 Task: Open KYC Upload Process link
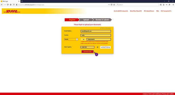(149, 11)
